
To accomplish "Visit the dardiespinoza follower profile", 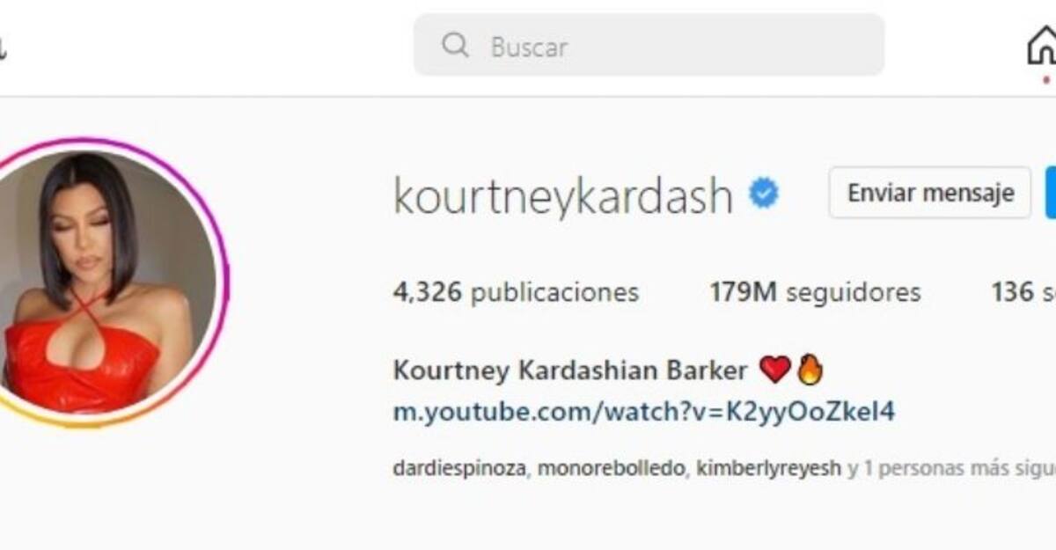I will [459, 469].
